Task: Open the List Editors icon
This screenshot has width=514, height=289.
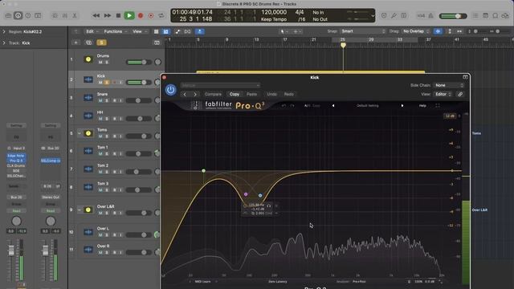Action: (x=475, y=15)
